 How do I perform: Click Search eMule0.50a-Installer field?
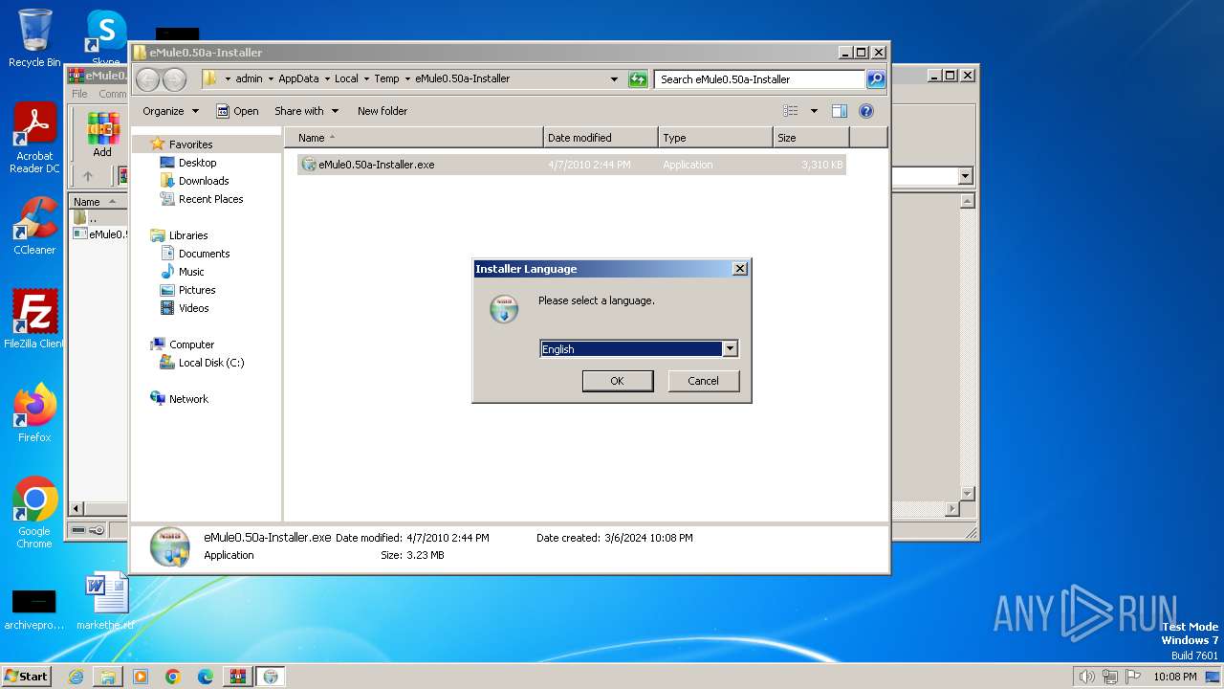(x=760, y=79)
